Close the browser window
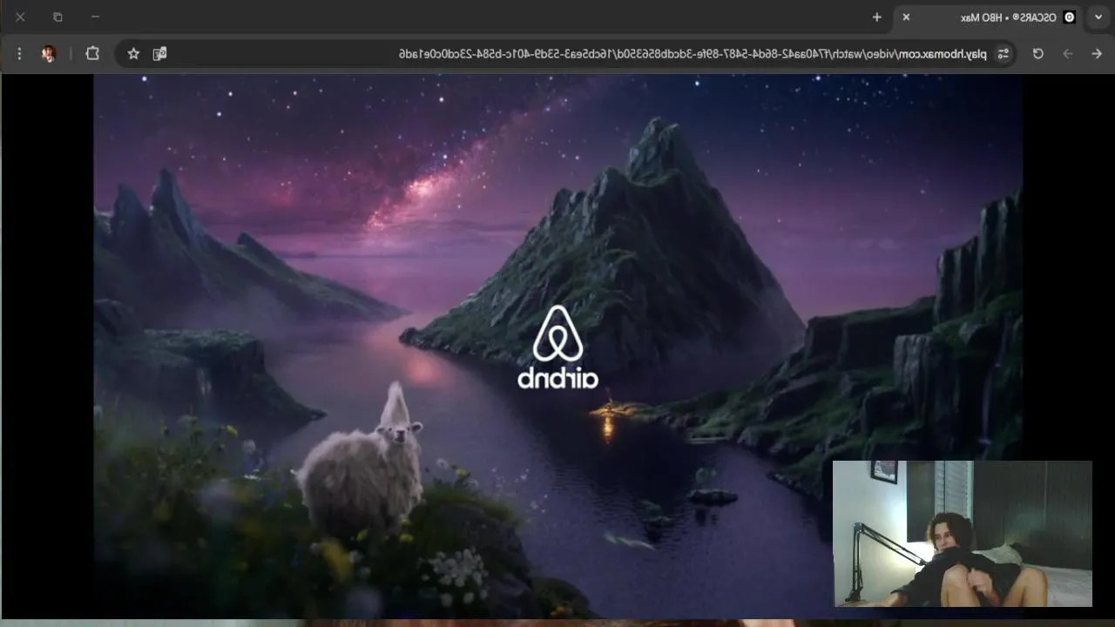Viewport: 1115px width, 627px height. [x=20, y=17]
